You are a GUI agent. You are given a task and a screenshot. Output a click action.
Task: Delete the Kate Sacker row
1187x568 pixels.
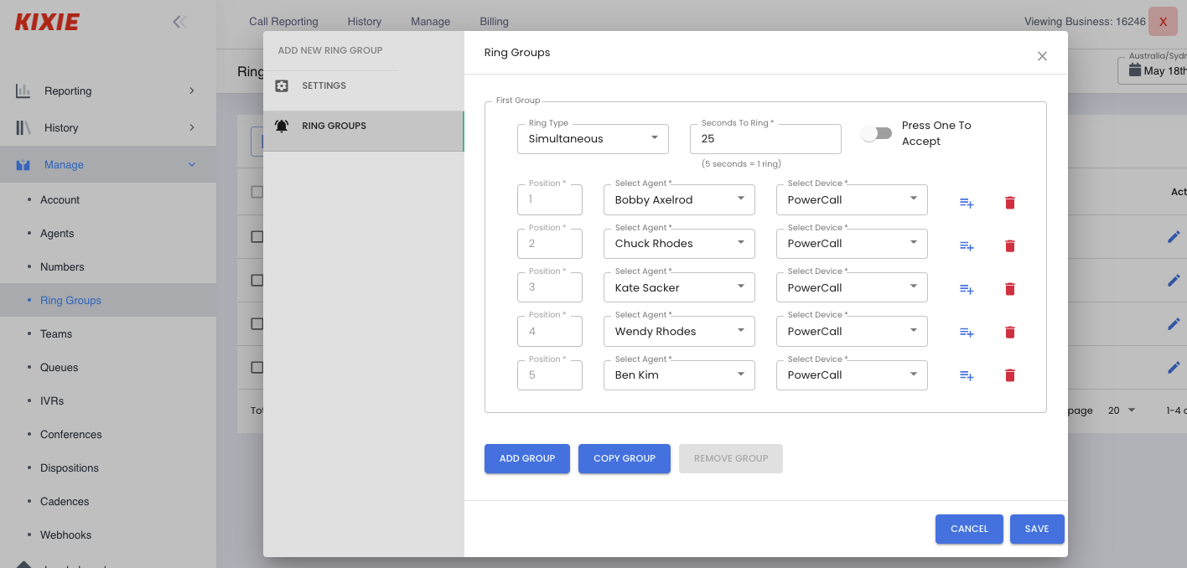(x=1010, y=289)
